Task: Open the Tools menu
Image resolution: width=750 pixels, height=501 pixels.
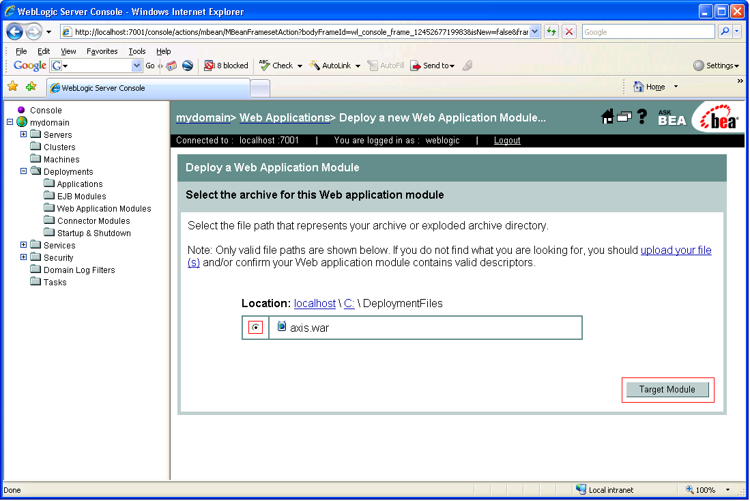Action: coord(136,51)
